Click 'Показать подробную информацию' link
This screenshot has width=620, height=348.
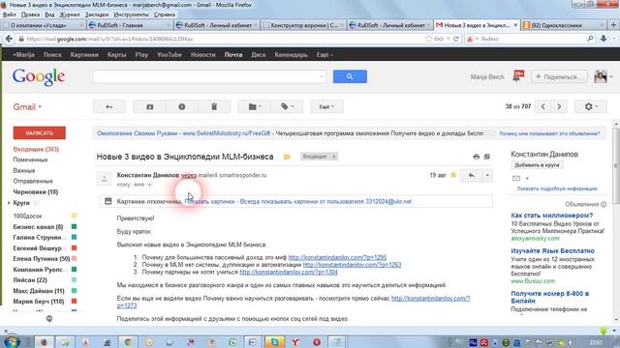(x=557, y=188)
